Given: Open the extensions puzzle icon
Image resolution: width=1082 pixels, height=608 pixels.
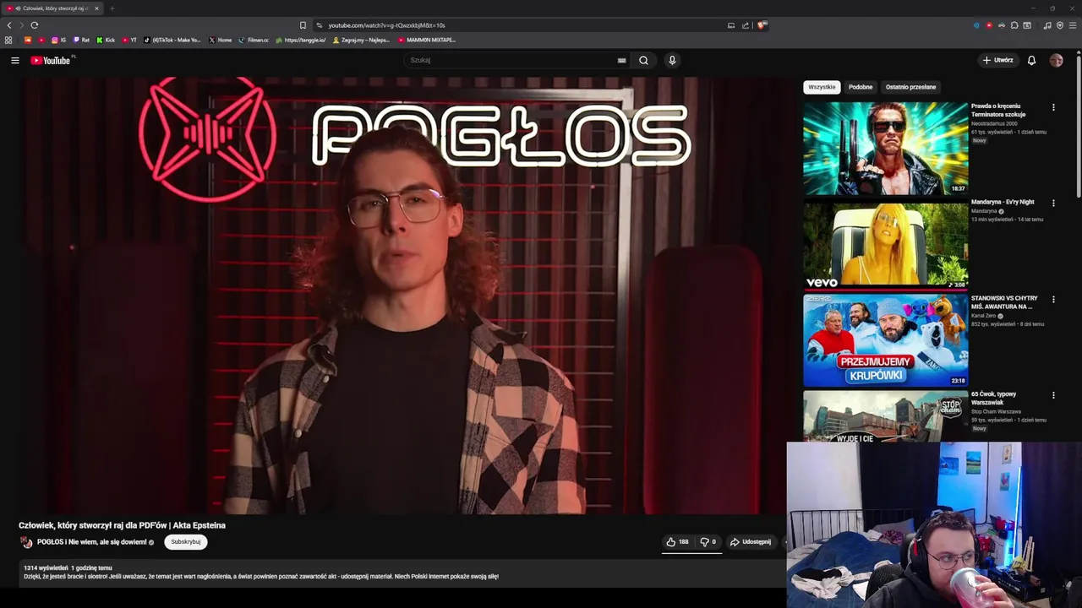Looking at the screenshot, I should tap(1014, 25).
